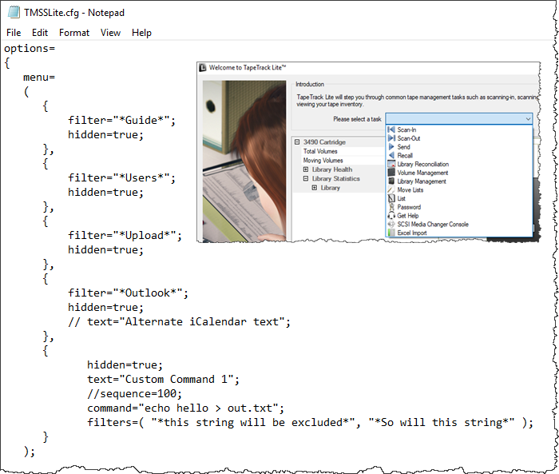Image resolution: width=559 pixels, height=474 pixels.
Task: Click the SCSI Media Changer Console icon
Action: coord(391,224)
